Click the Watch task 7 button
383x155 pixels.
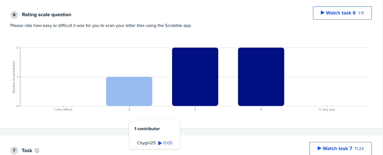[x=340, y=148]
